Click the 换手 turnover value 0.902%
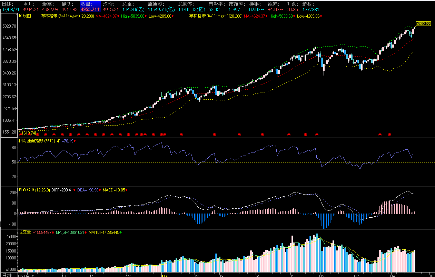 [x=257, y=10]
